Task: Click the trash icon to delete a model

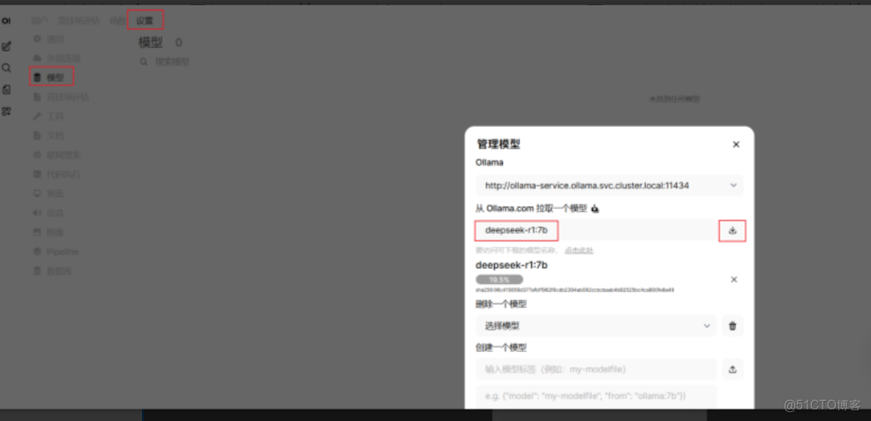Action: point(732,326)
